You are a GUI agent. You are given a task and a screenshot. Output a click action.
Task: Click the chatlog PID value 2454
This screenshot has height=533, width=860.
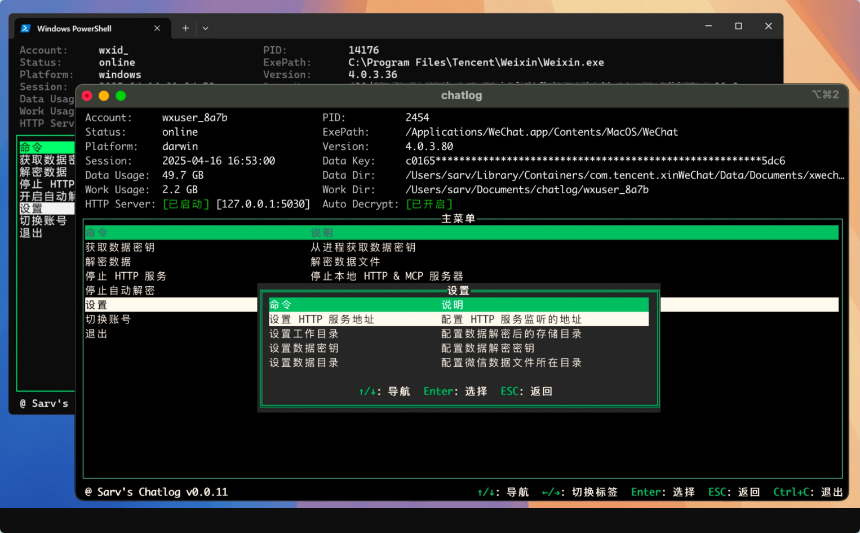(x=418, y=118)
